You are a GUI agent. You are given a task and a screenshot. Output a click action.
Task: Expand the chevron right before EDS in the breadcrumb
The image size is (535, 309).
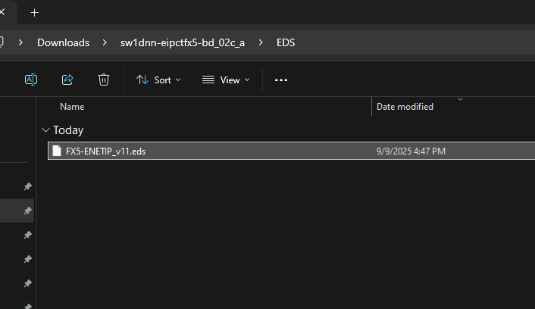click(x=261, y=42)
